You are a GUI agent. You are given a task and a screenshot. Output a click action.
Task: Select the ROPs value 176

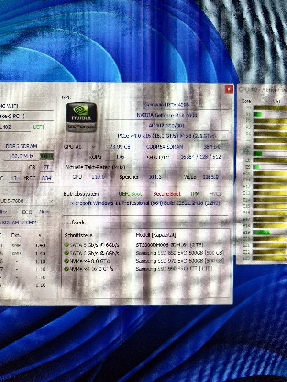tap(120, 157)
